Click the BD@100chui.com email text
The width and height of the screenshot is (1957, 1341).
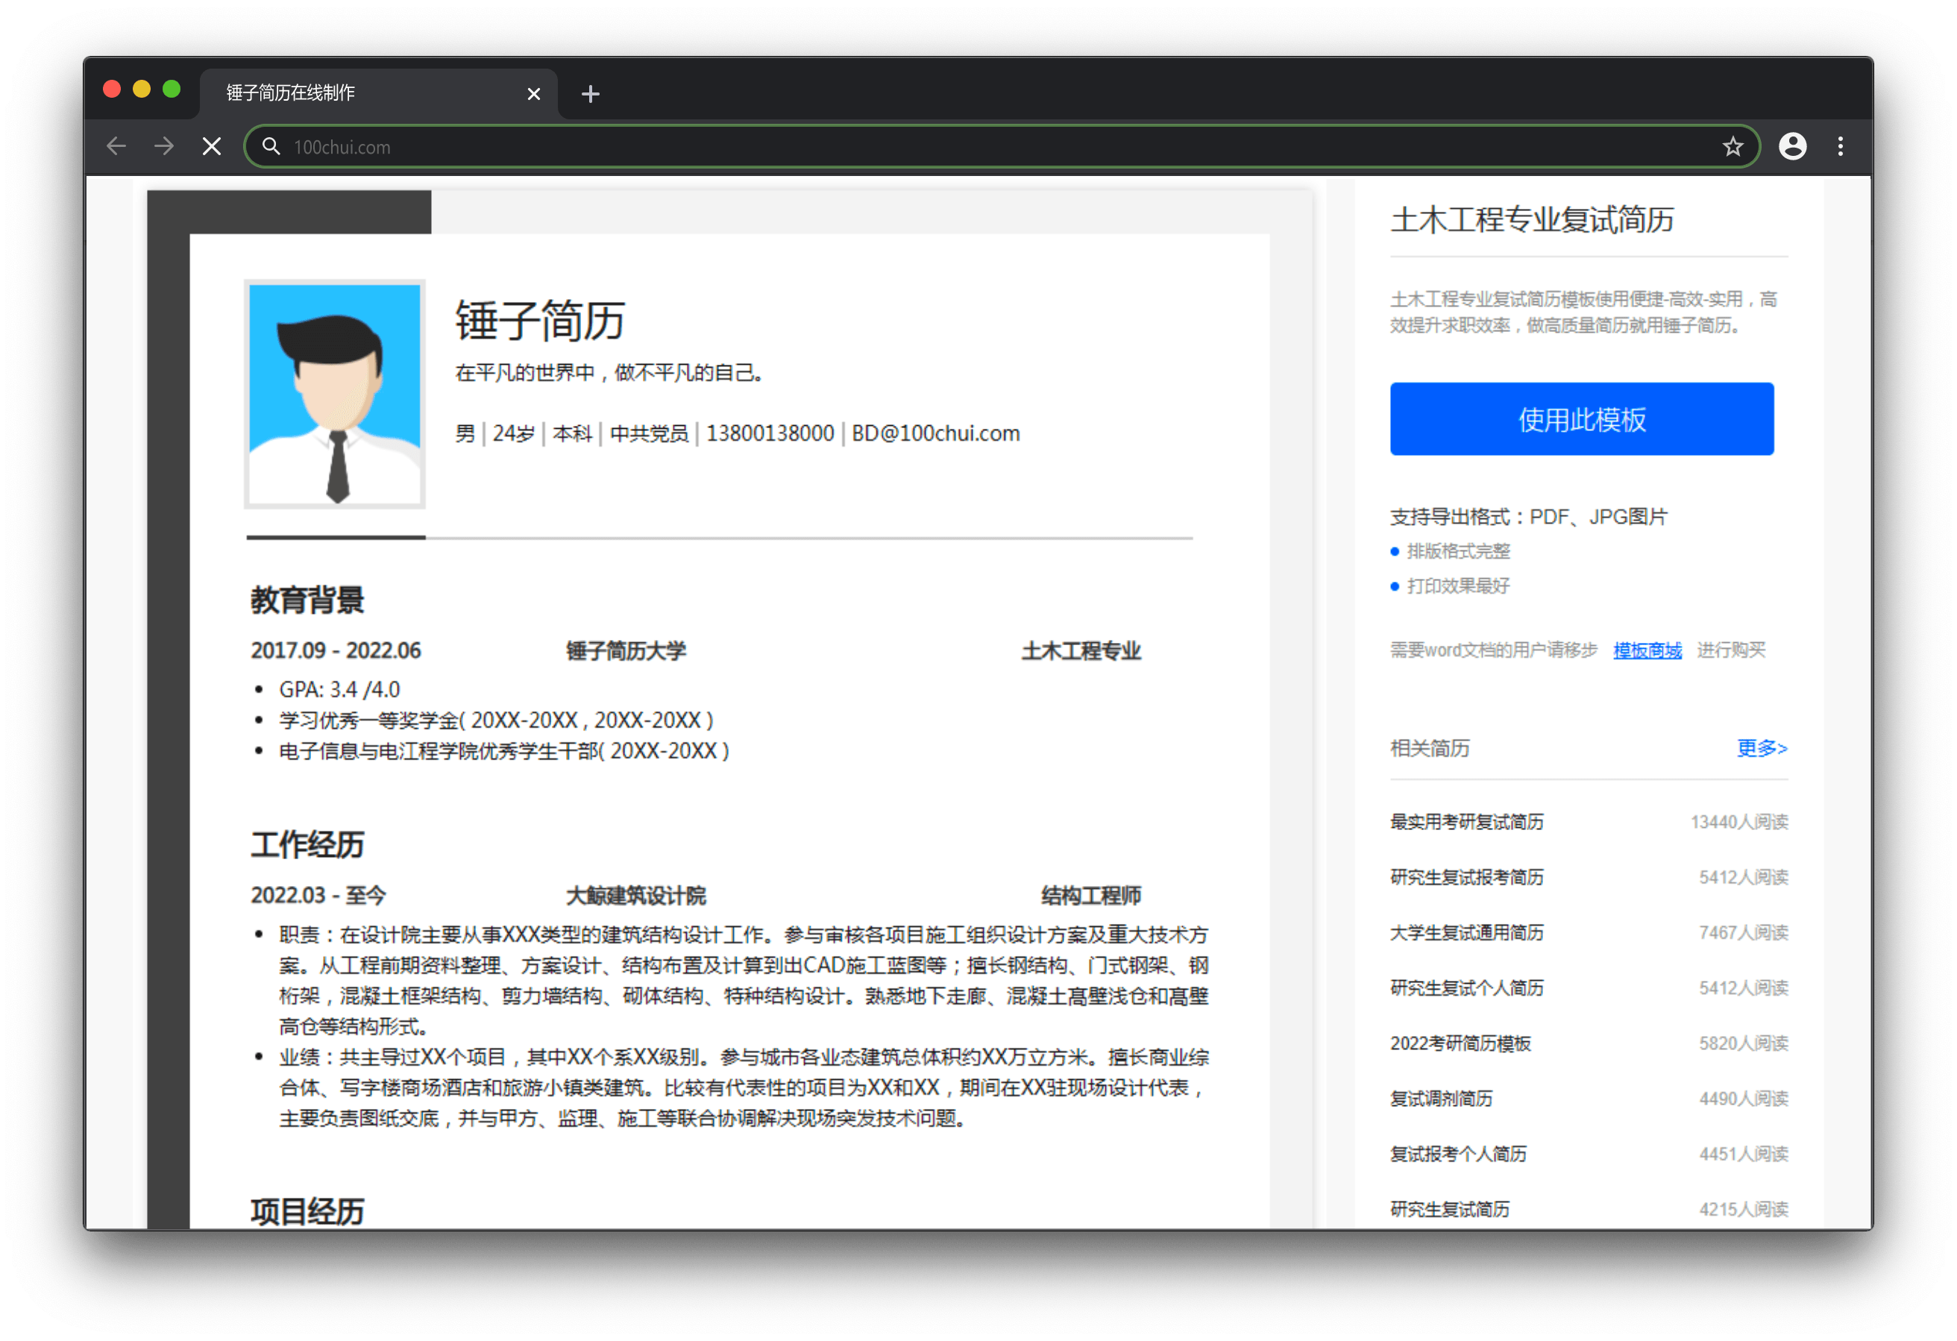point(935,433)
